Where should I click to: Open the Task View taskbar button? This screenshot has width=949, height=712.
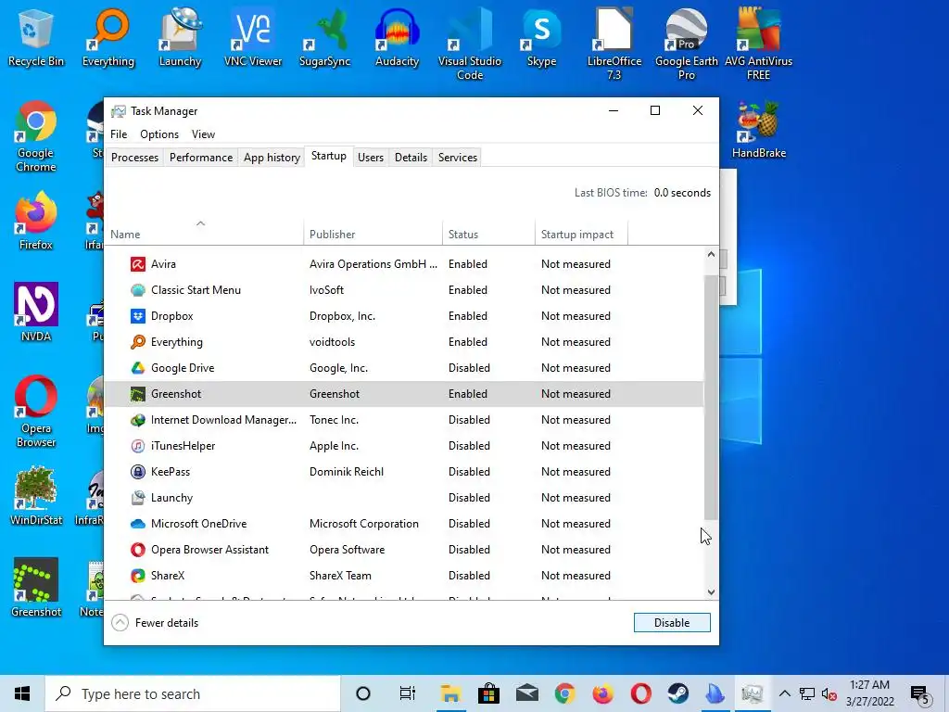408,693
